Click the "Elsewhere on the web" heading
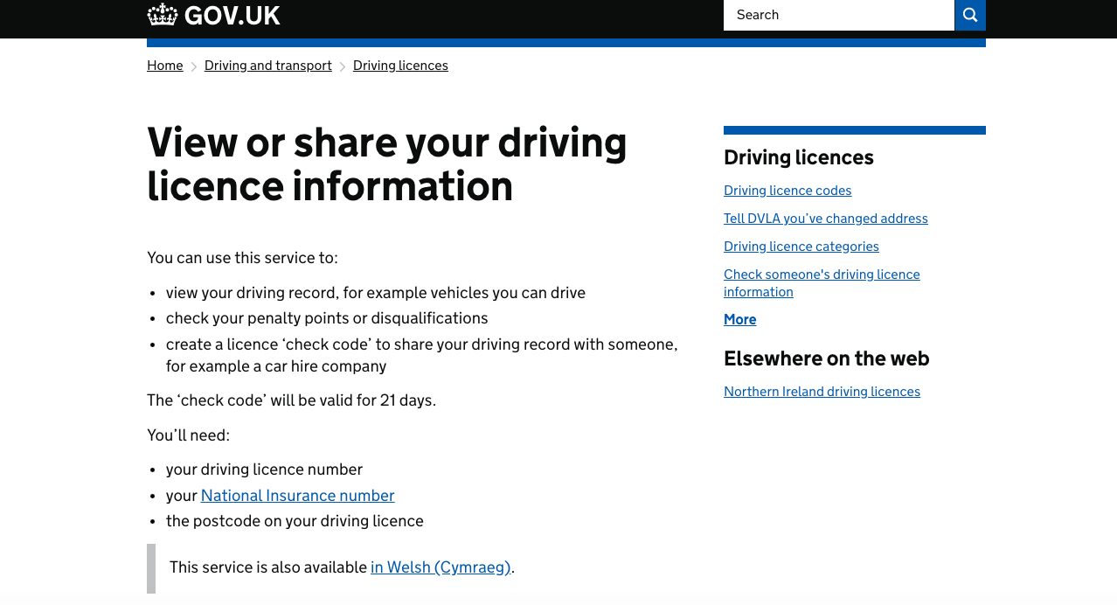The image size is (1117, 605). (x=827, y=358)
